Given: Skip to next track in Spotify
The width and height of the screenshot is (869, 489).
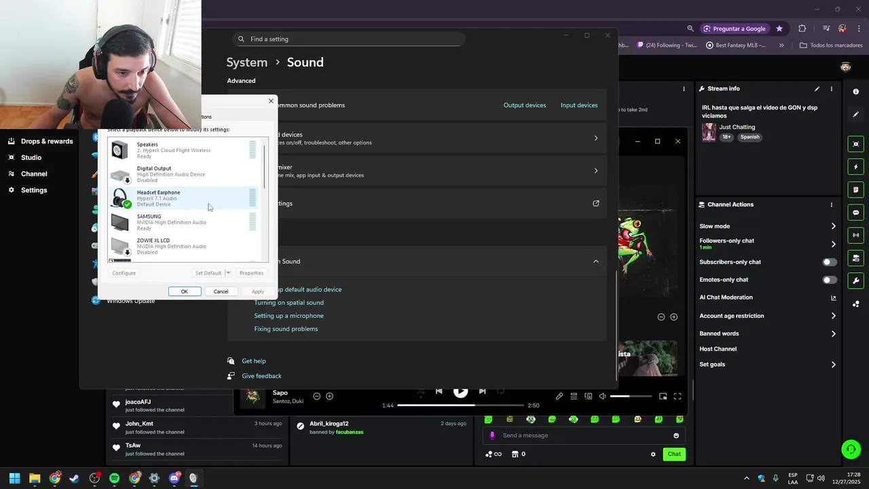Looking at the screenshot, I should 482,391.
